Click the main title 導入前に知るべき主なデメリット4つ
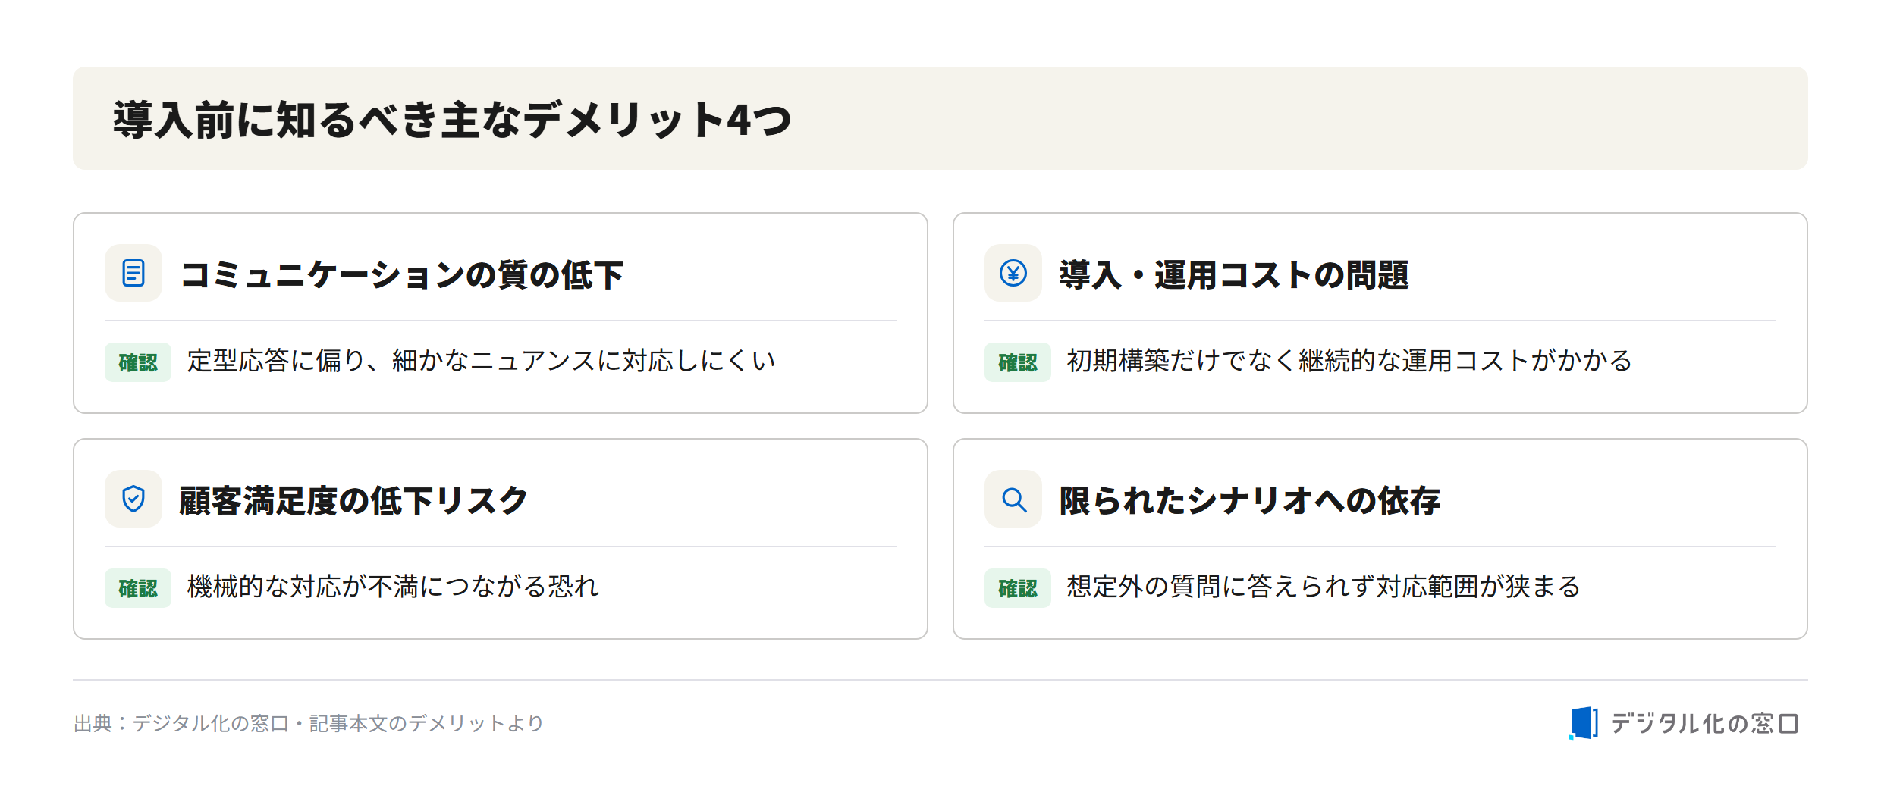1881x811 pixels. point(452,120)
